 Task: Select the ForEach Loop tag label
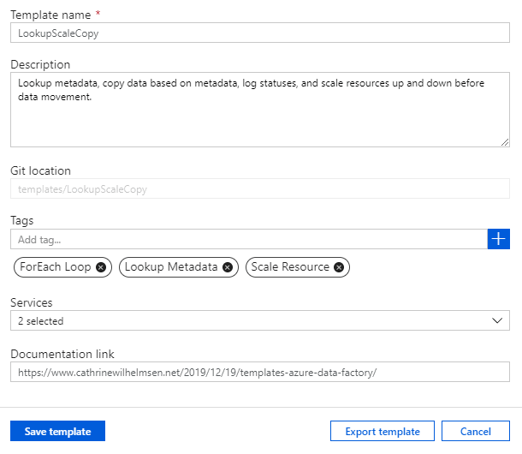tap(54, 267)
